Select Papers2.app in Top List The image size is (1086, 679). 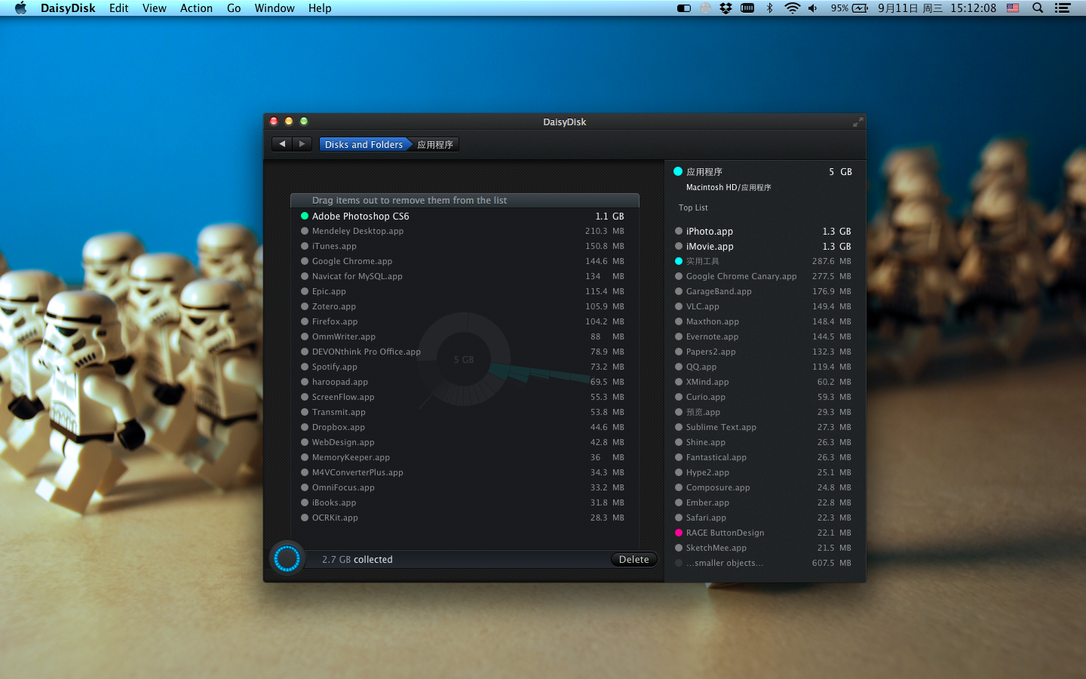click(762, 352)
